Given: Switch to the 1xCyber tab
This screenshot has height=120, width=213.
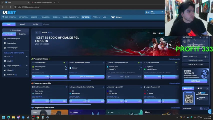Looking at the screenshot, I should click(36, 24).
